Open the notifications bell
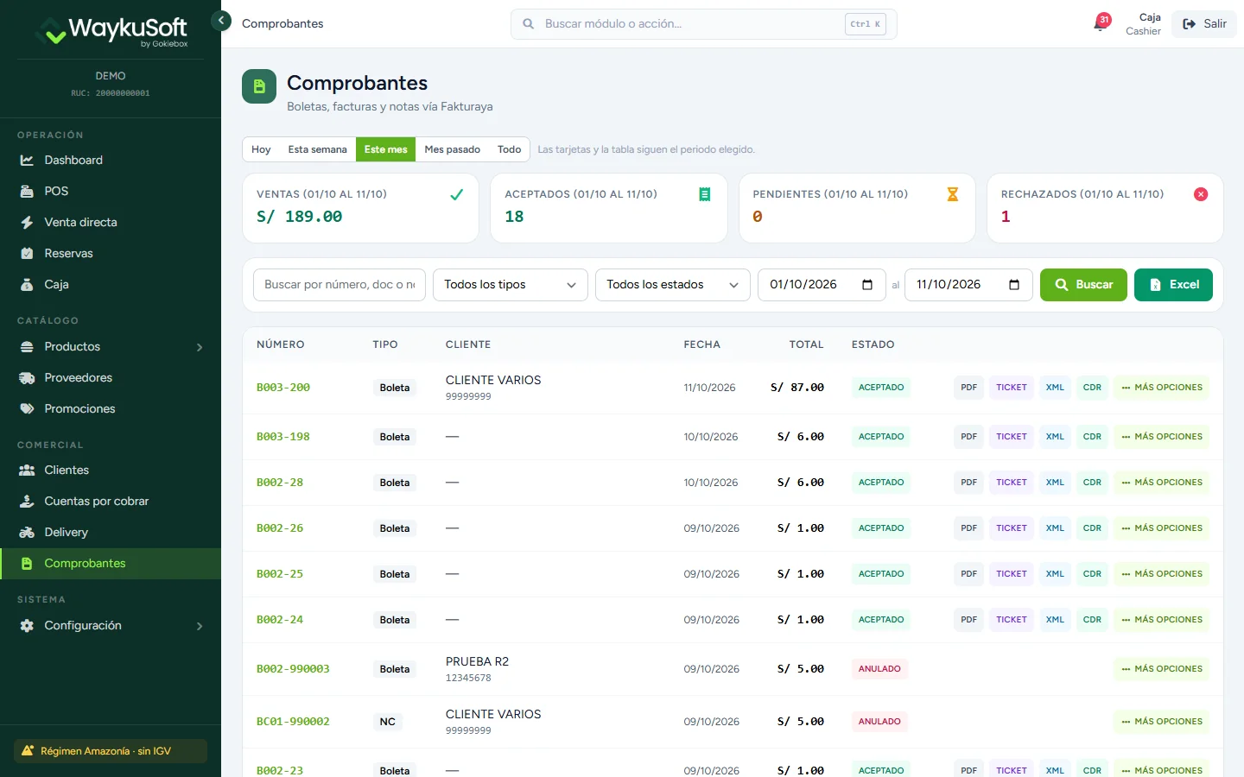Image resolution: width=1244 pixels, height=777 pixels. point(1101,23)
